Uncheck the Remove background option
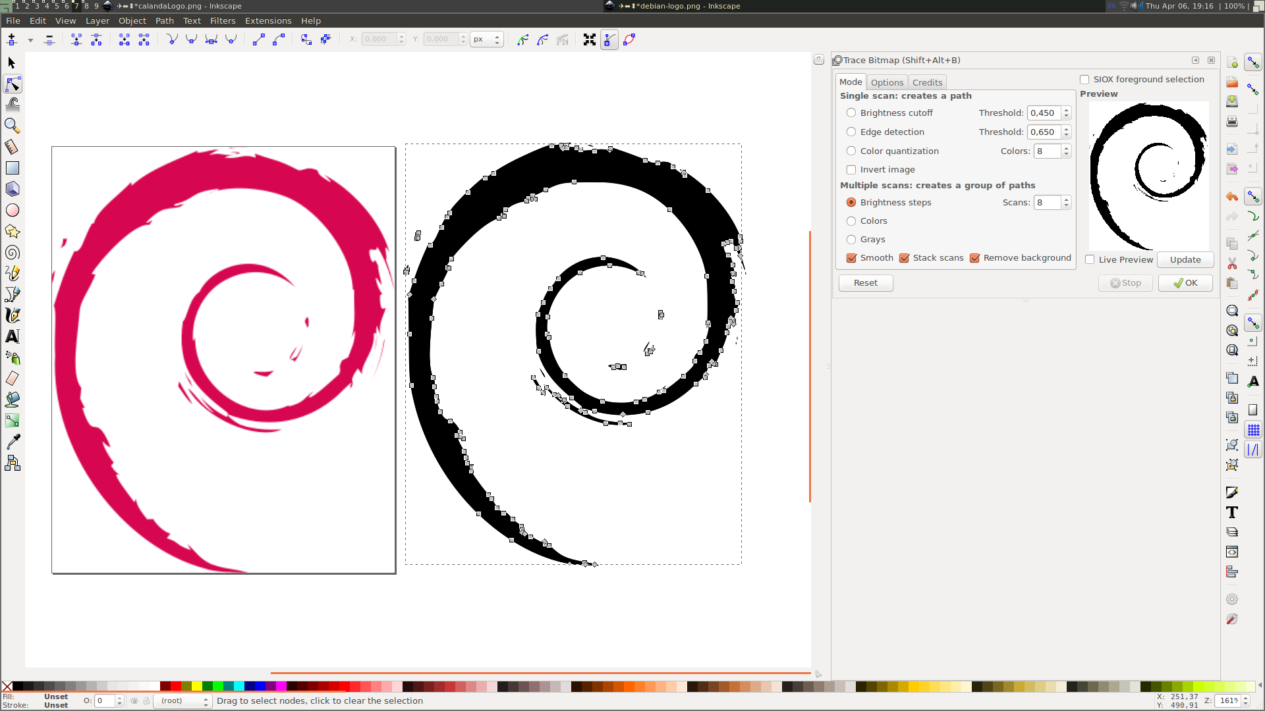The height and width of the screenshot is (711, 1265). (975, 258)
